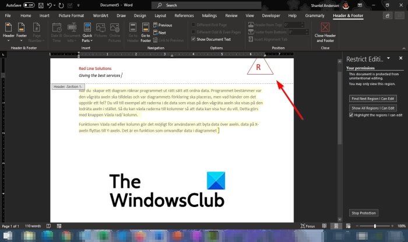The width and height of the screenshot is (408, 242).
Task: Click Giving the best services header text
Action: [x=100, y=75]
